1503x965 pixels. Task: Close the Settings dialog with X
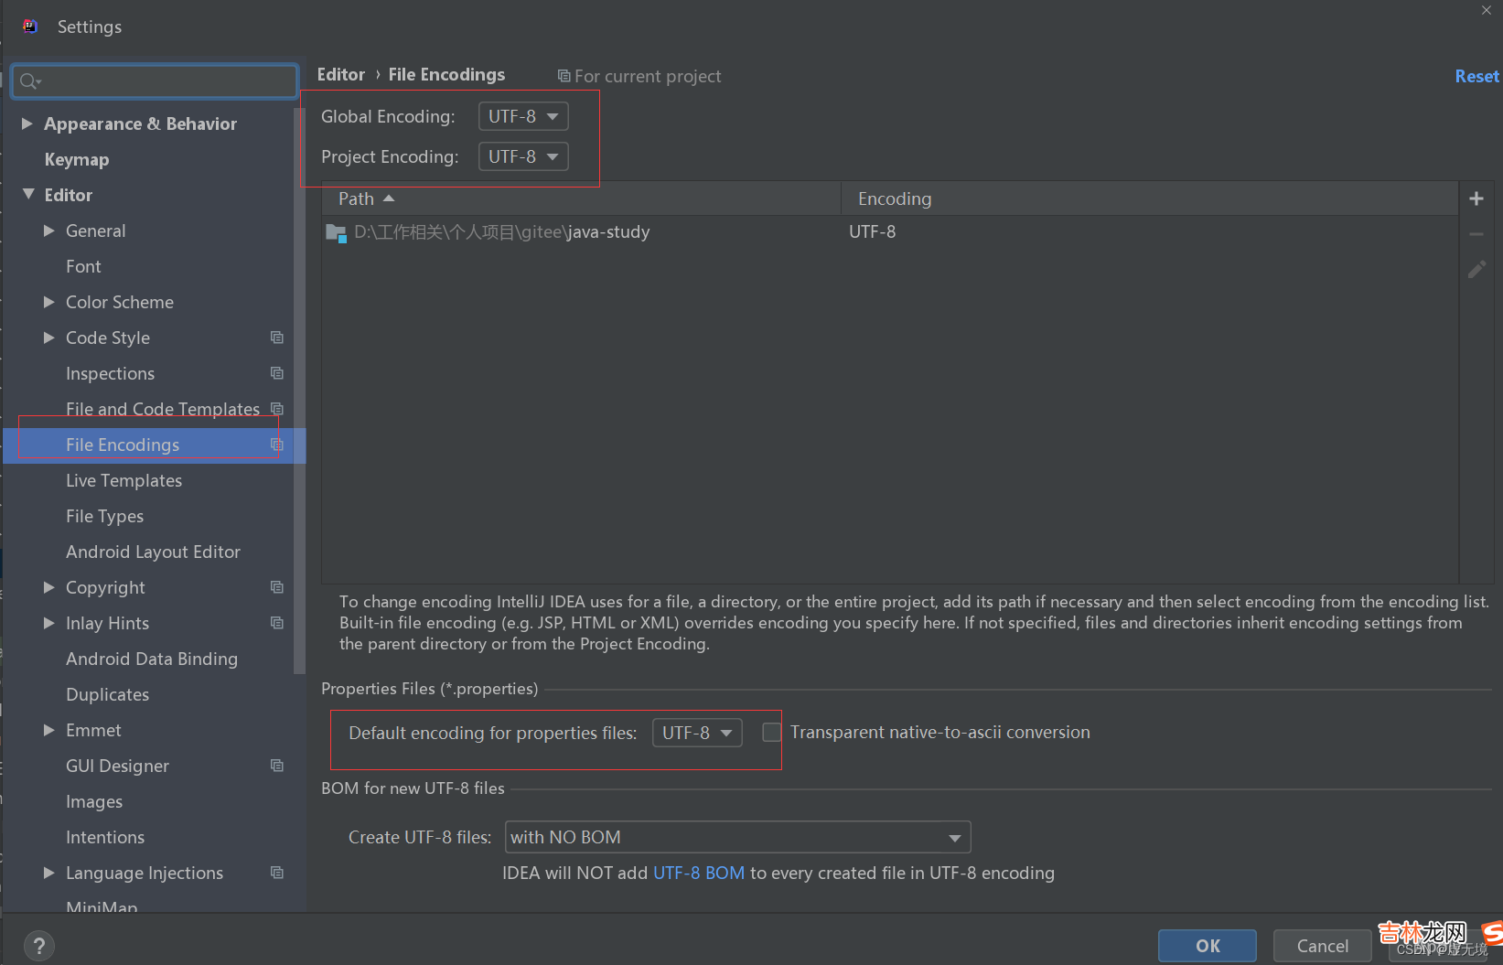(x=1487, y=10)
